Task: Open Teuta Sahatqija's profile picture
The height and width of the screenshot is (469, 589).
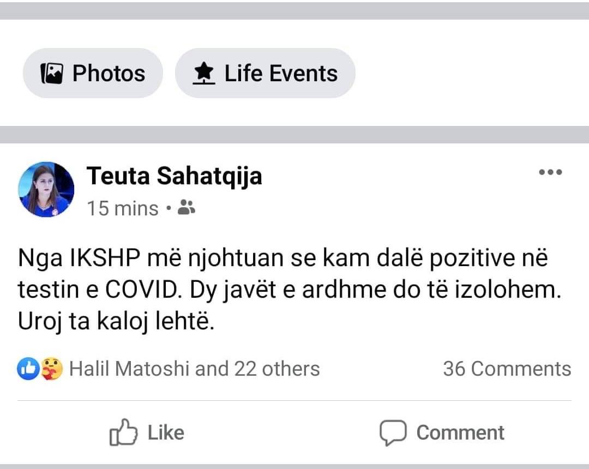Action: [x=46, y=189]
